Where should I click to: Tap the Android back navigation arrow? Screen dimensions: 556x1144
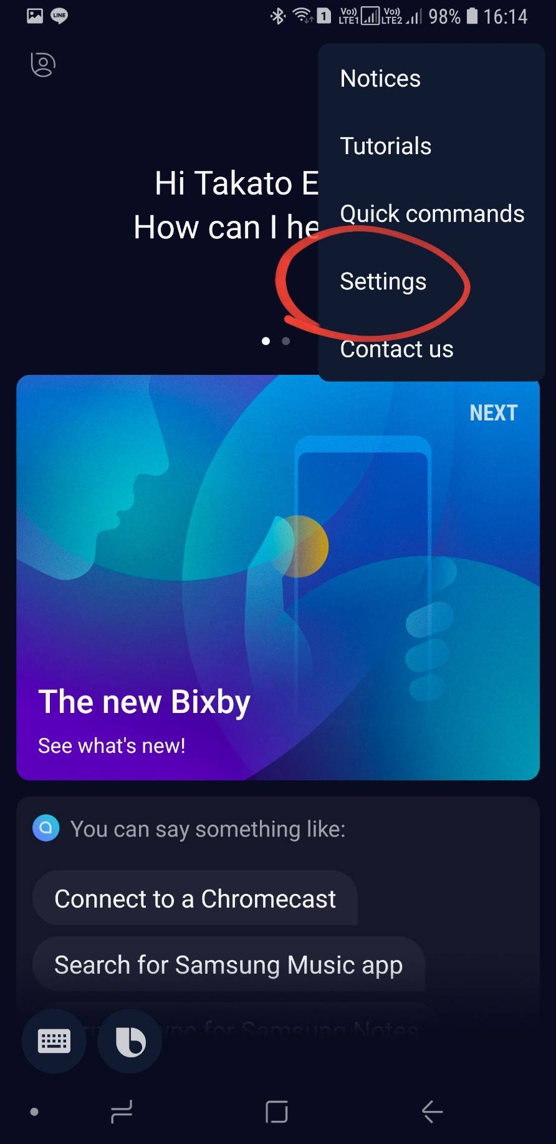pyautogui.click(x=431, y=1111)
